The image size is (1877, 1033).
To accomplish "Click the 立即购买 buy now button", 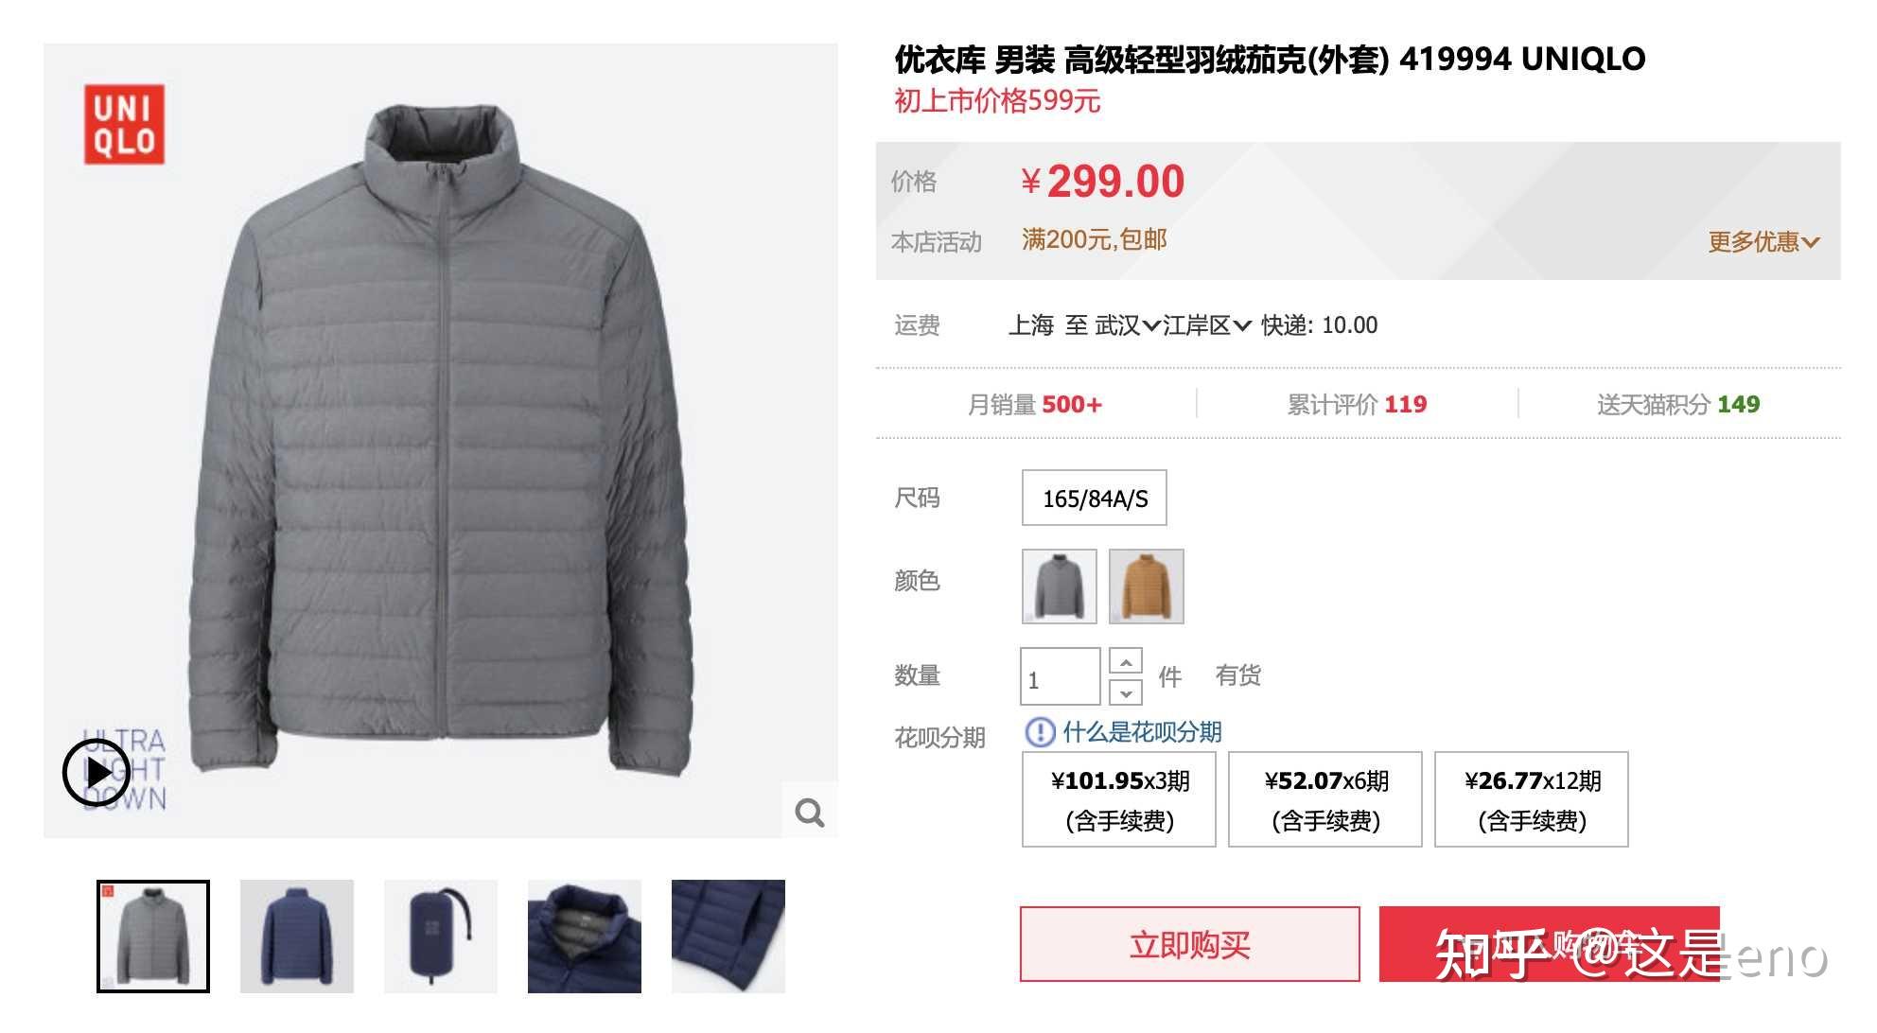I will click(x=1190, y=944).
